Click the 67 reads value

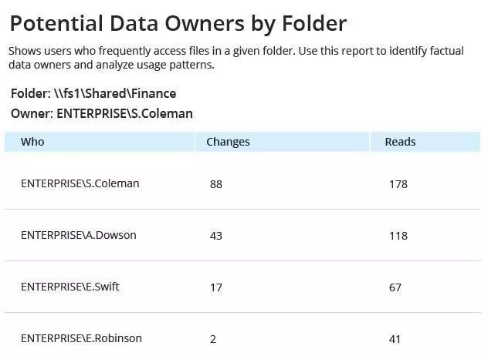point(395,287)
